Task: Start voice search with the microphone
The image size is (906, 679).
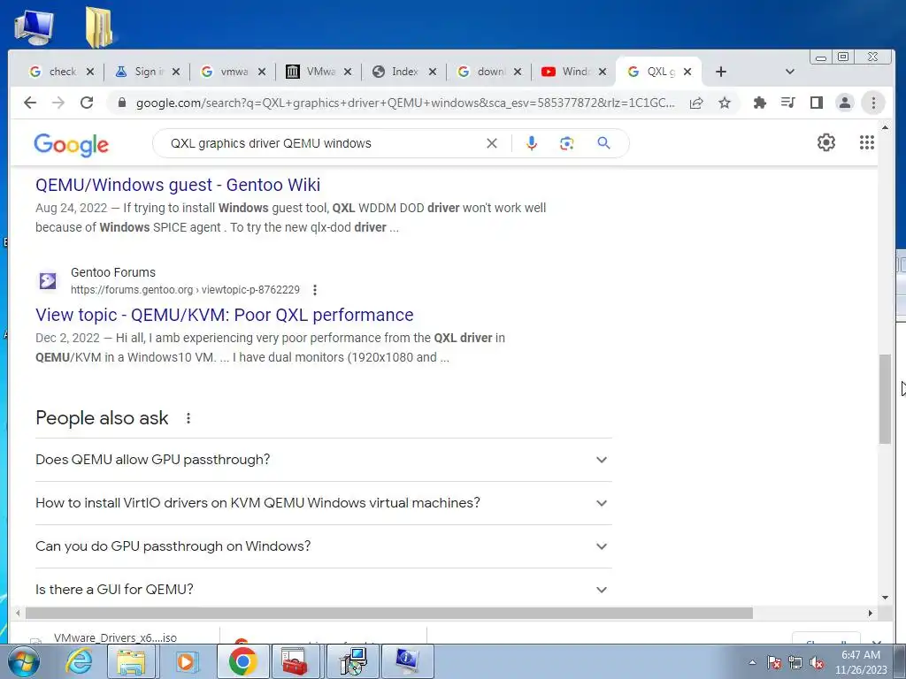Action: pyautogui.click(x=532, y=143)
